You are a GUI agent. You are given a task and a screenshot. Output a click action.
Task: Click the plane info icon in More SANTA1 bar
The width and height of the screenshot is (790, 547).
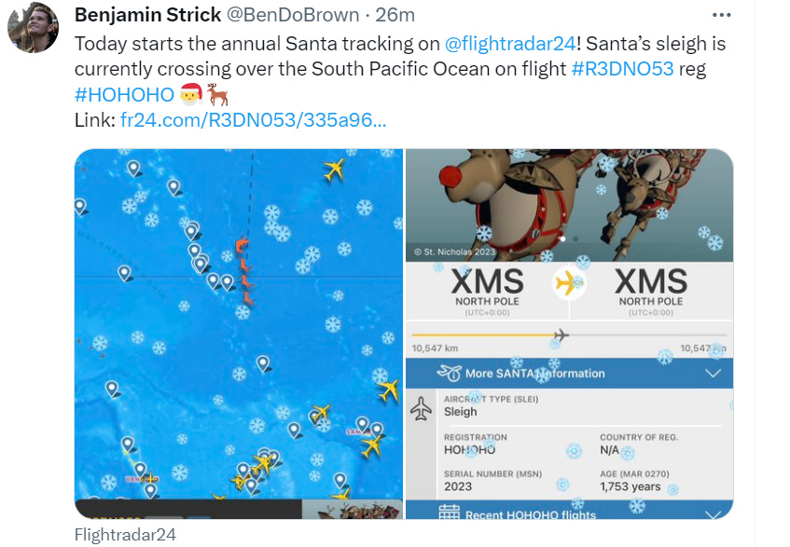(x=449, y=373)
